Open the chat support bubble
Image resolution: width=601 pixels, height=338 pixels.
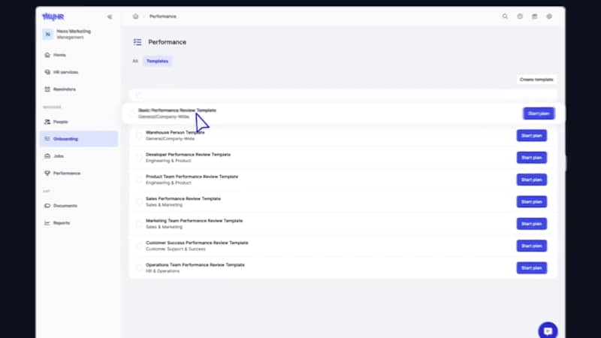tap(548, 330)
